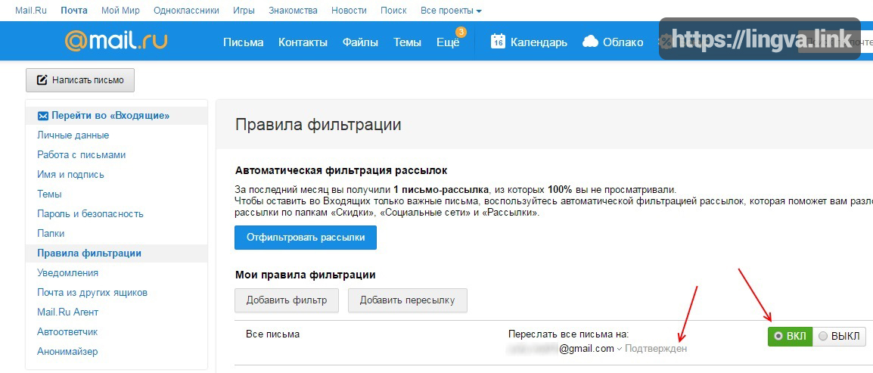This screenshot has width=873, height=373.
Task: Open dropdown arrow next to gmail.com address
Action: click(619, 349)
